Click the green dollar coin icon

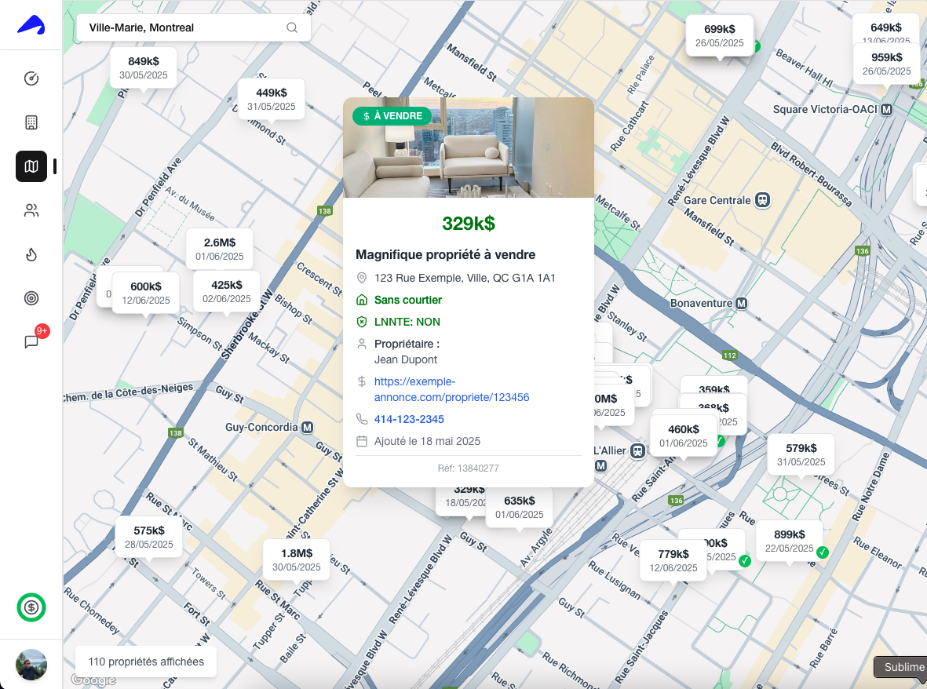tap(31, 607)
